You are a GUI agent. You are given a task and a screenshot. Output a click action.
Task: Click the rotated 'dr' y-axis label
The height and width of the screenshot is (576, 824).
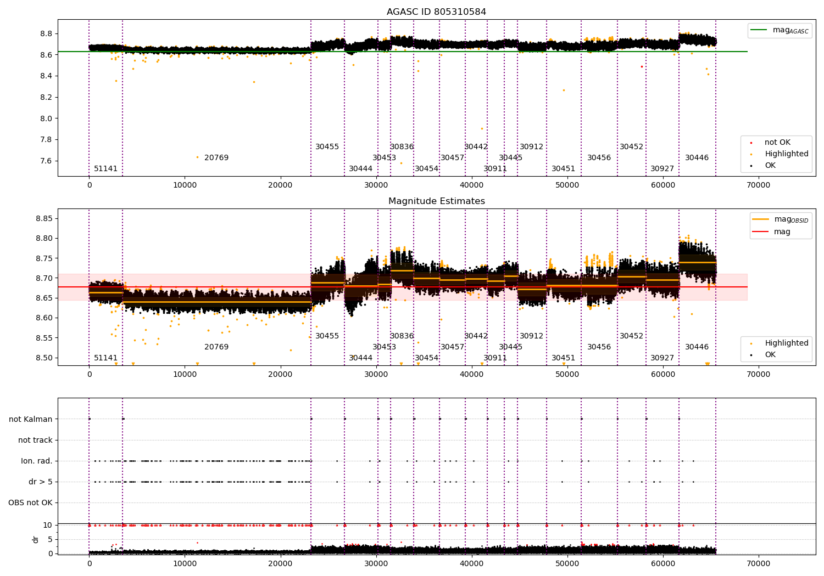point(36,539)
